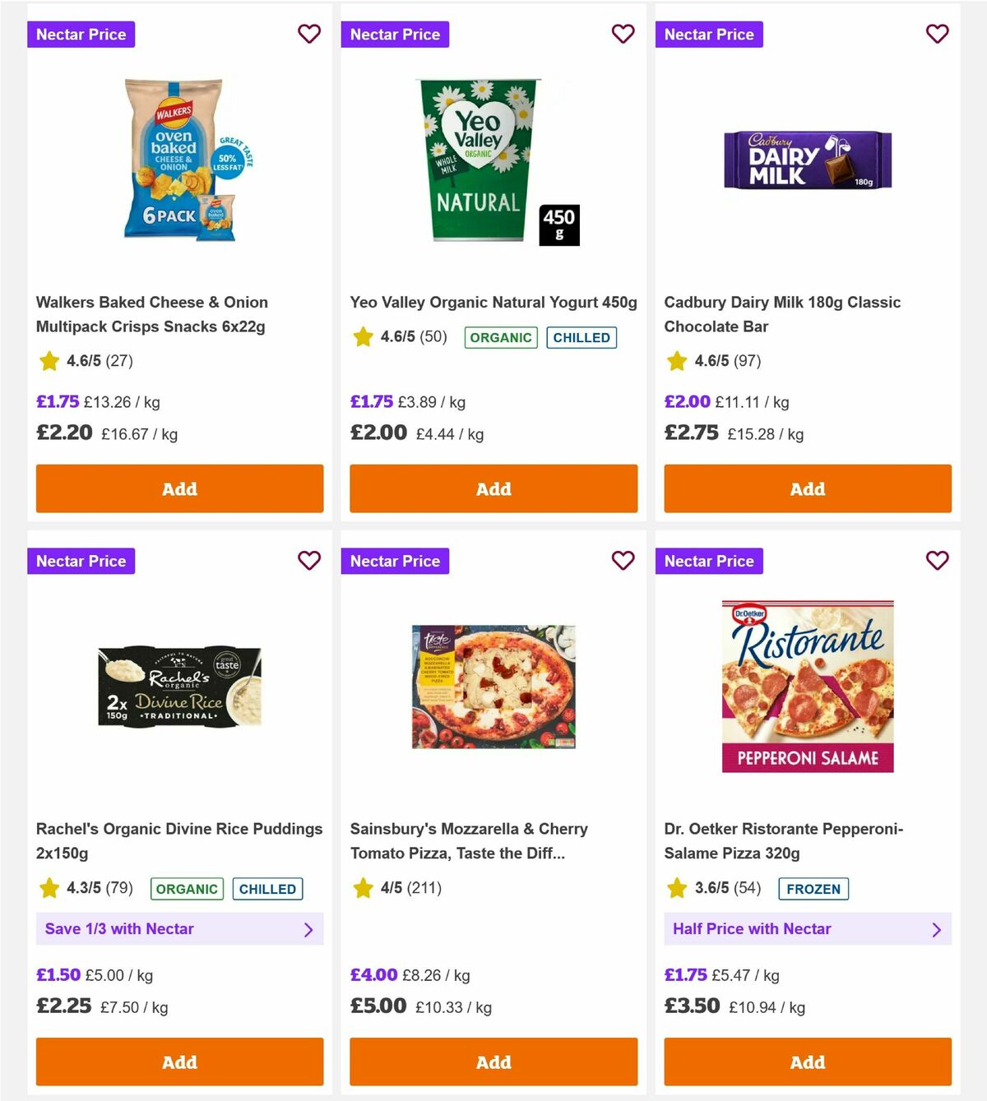Open the Cadbury Dairy Milk product page

pyautogui.click(x=782, y=314)
